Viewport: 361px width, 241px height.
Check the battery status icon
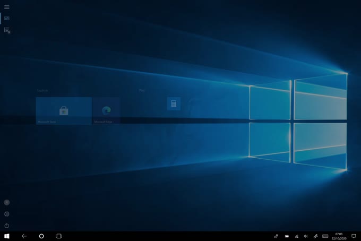pos(287,236)
